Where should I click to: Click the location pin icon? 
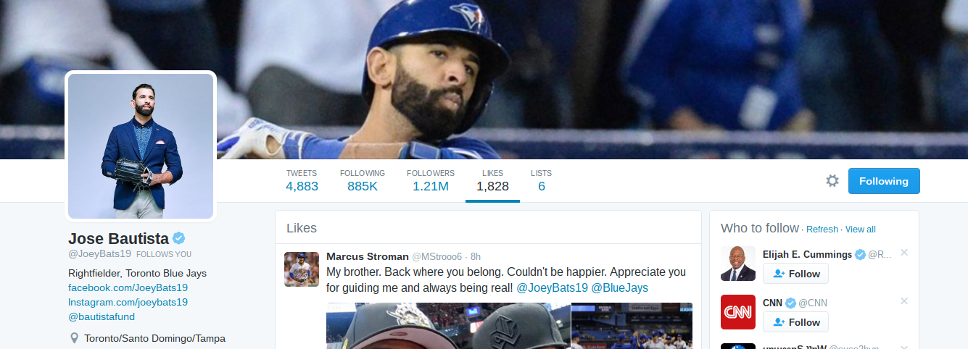(x=74, y=338)
